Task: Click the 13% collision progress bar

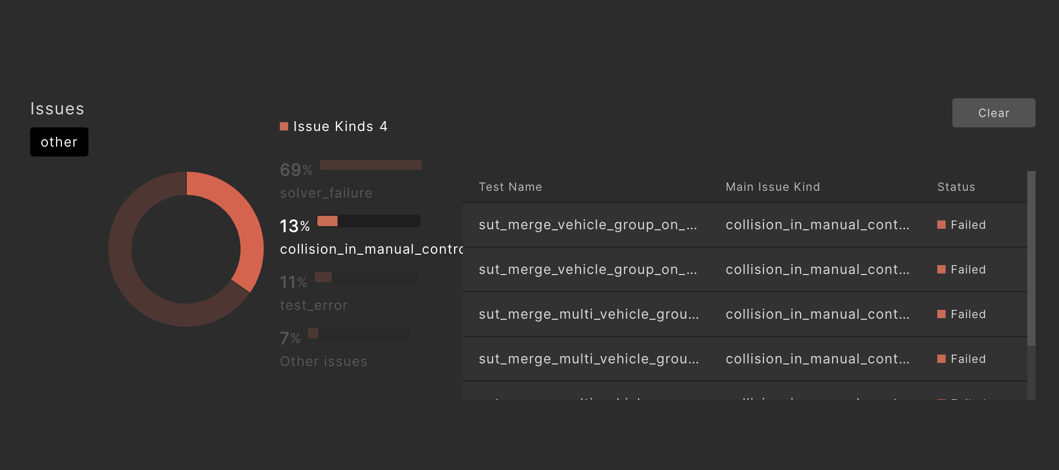Action: pos(368,221)
